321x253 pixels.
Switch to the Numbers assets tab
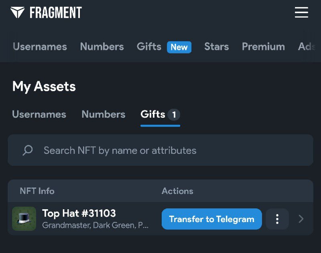[103, 114]
